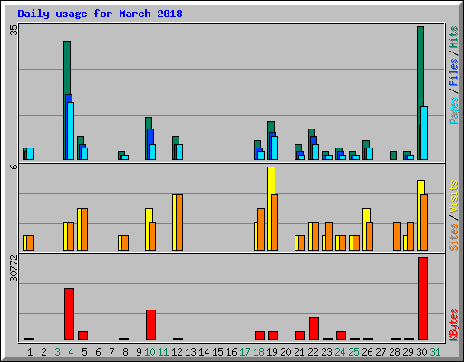Click green weekend day "25" on the x-axis

pyautogui.click(x=353, y=352)
